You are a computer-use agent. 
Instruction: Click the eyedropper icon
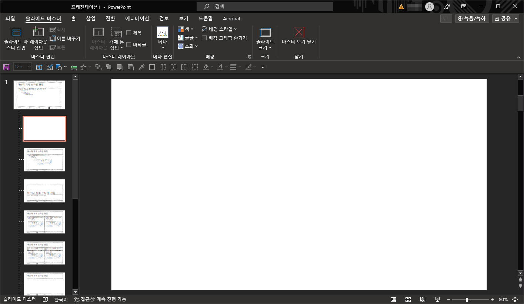tap(141, 67)
